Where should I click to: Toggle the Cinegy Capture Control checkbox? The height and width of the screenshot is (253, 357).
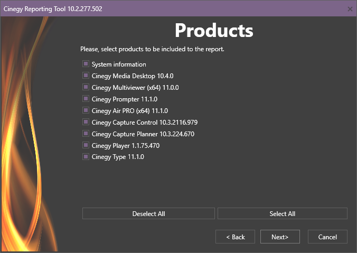coord(86,122)
